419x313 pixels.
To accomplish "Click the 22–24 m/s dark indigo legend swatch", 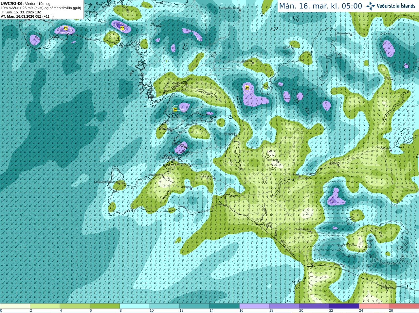I will click(x=344, y=306).
